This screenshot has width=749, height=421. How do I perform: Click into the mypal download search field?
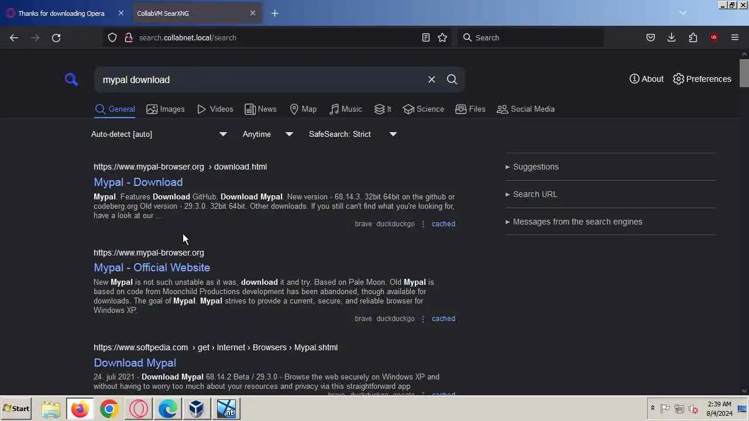[x=260, y=80]
